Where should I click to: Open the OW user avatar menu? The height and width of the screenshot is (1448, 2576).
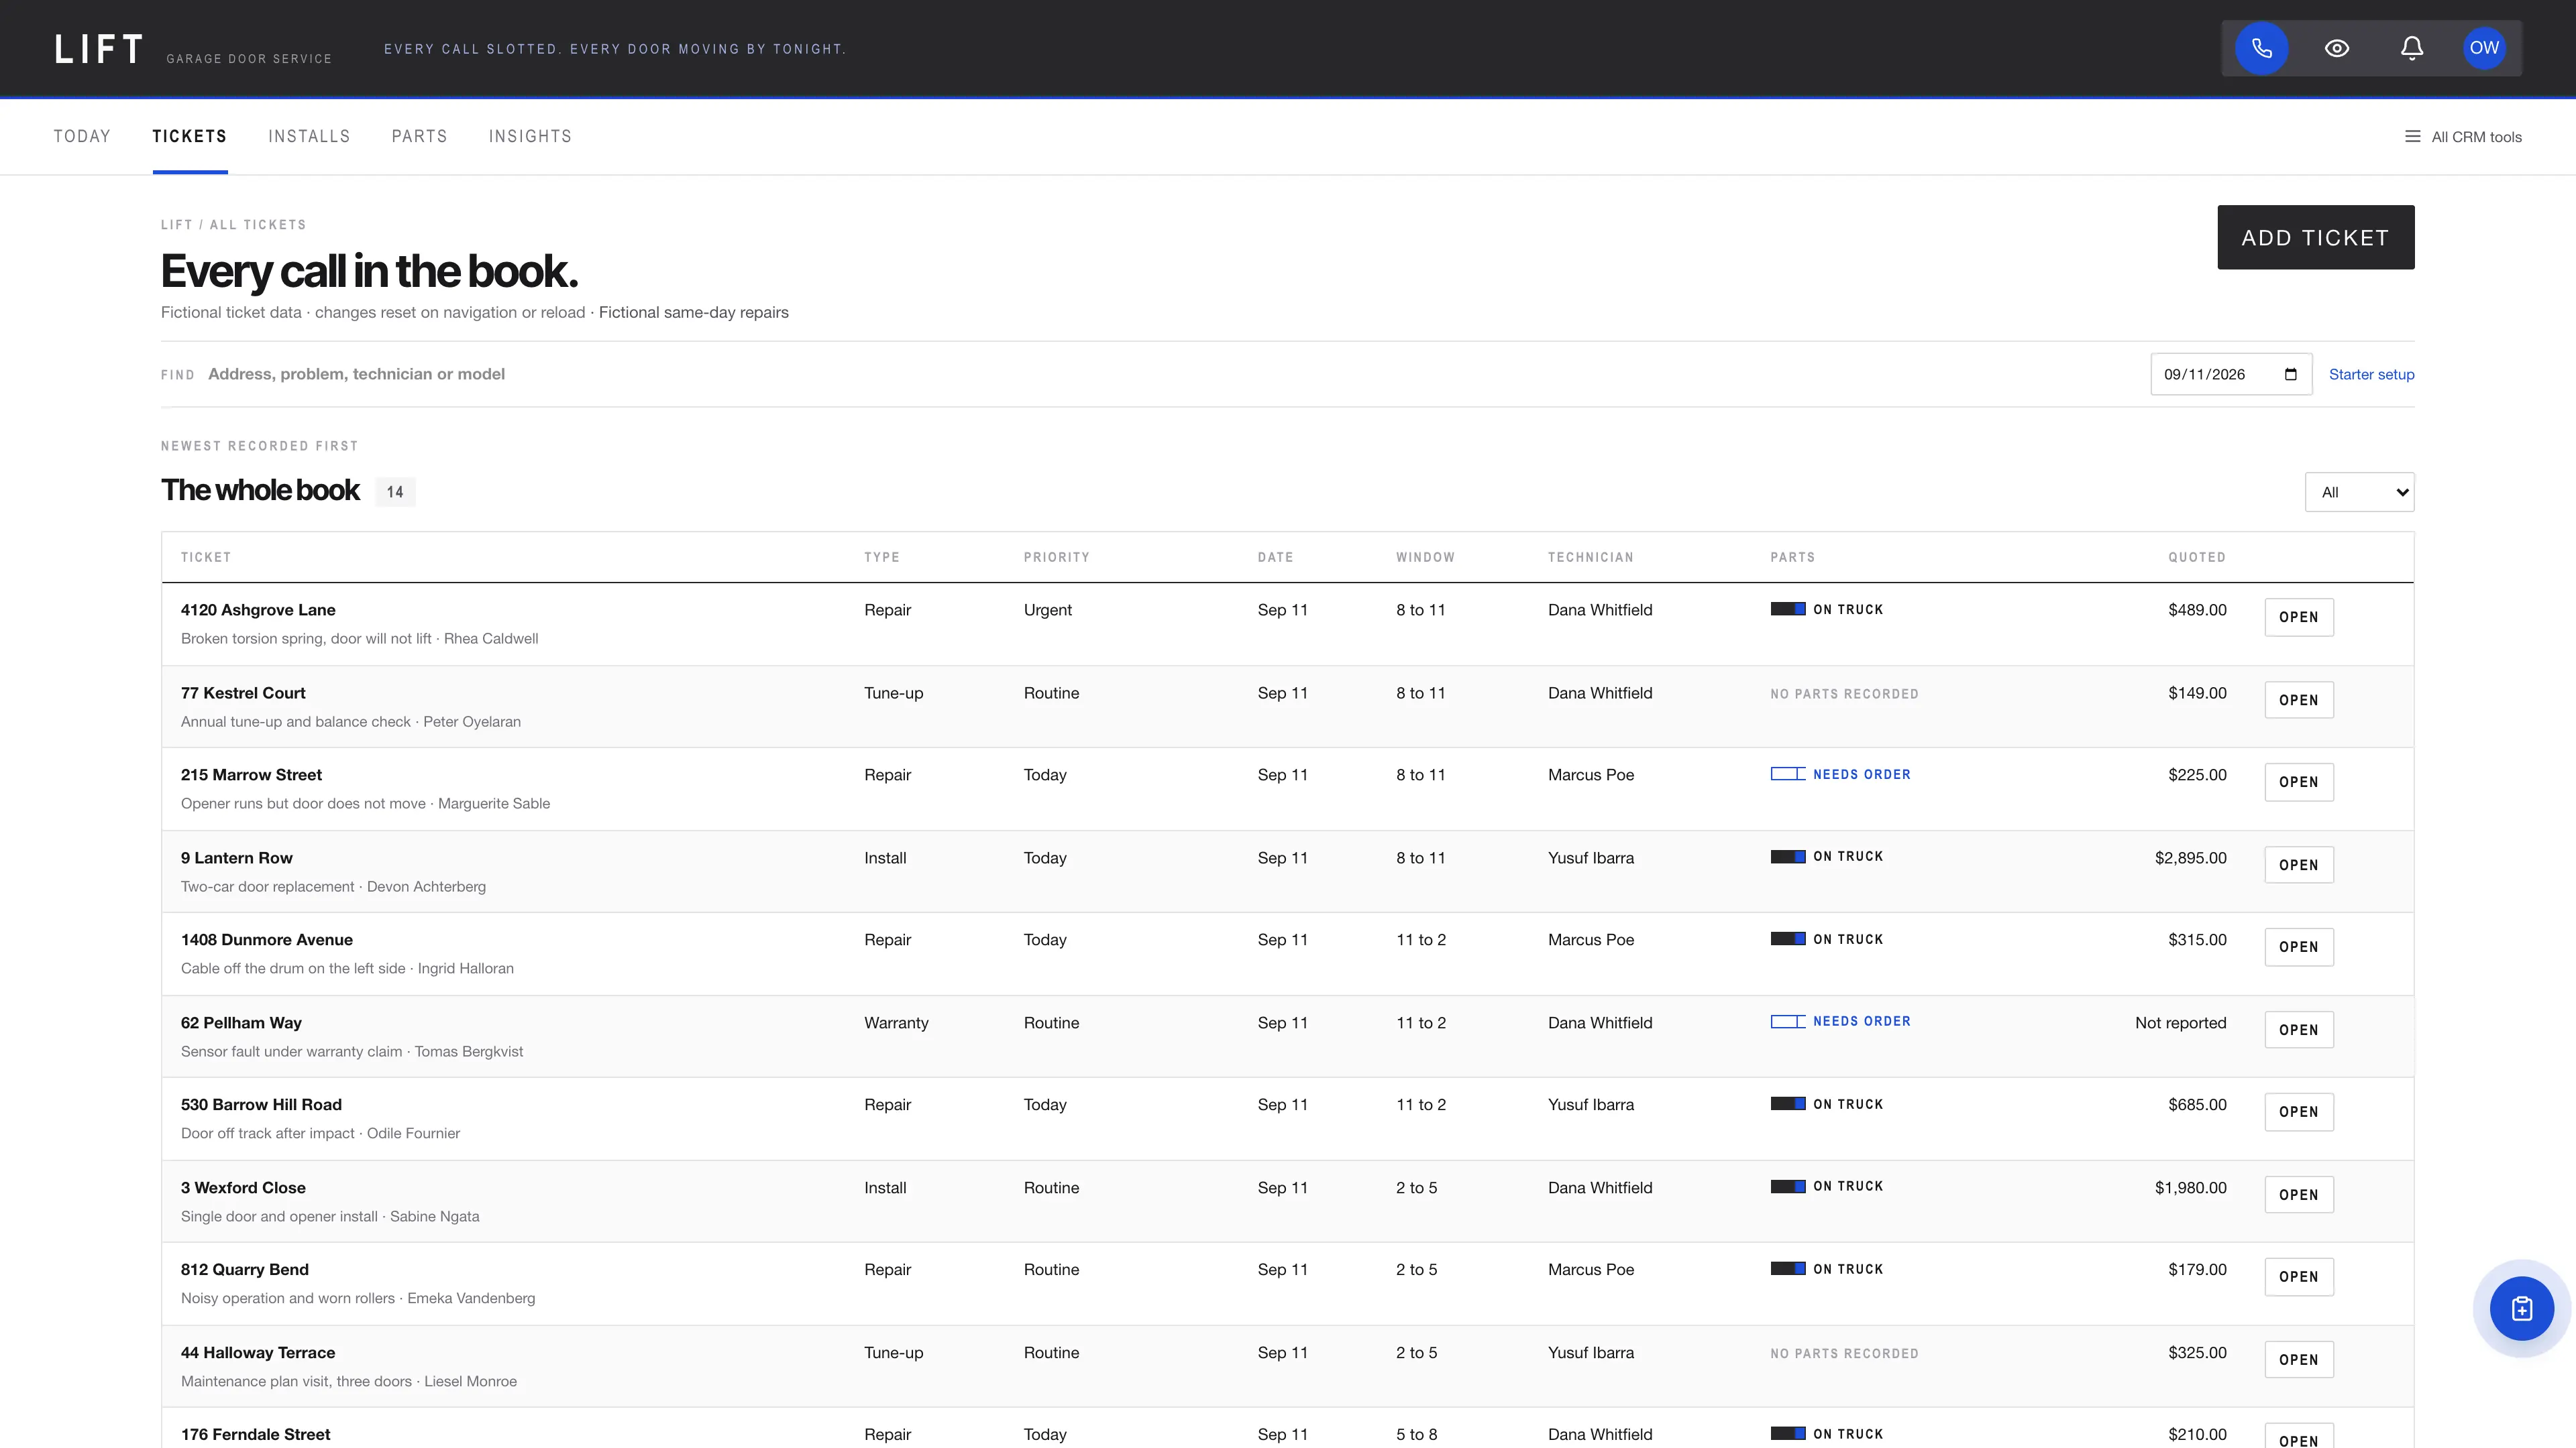[x=2484, y=48]
